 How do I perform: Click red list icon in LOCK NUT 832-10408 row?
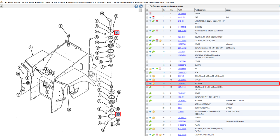coord(157,41)
